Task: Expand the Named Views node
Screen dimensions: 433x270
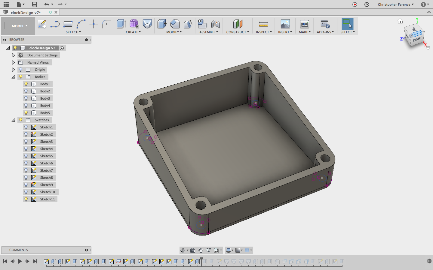Action: [x=13, y=62]
